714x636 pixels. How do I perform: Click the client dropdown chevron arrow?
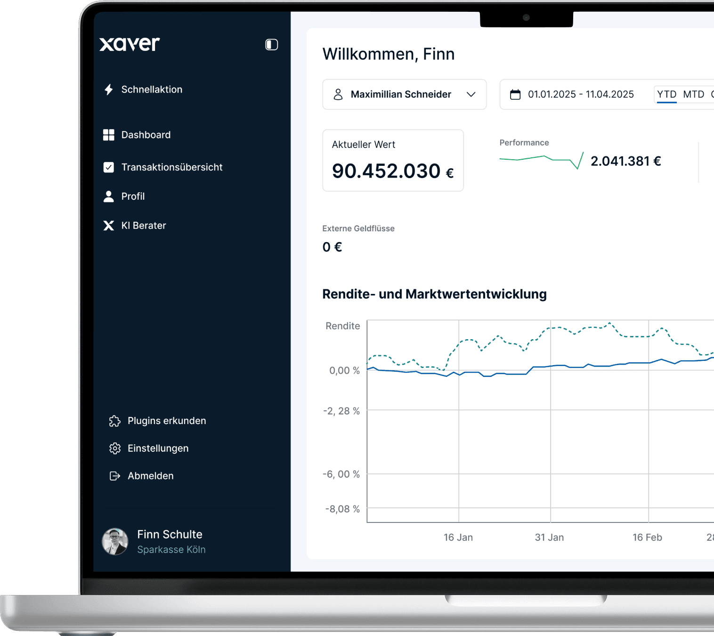click(x=471, y=95)
